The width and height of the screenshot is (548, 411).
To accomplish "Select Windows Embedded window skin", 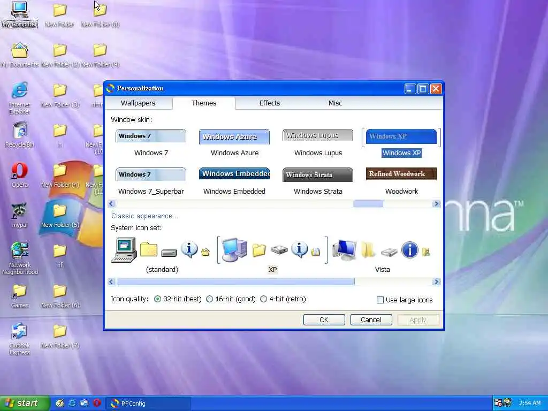I will tap(234, 182).
